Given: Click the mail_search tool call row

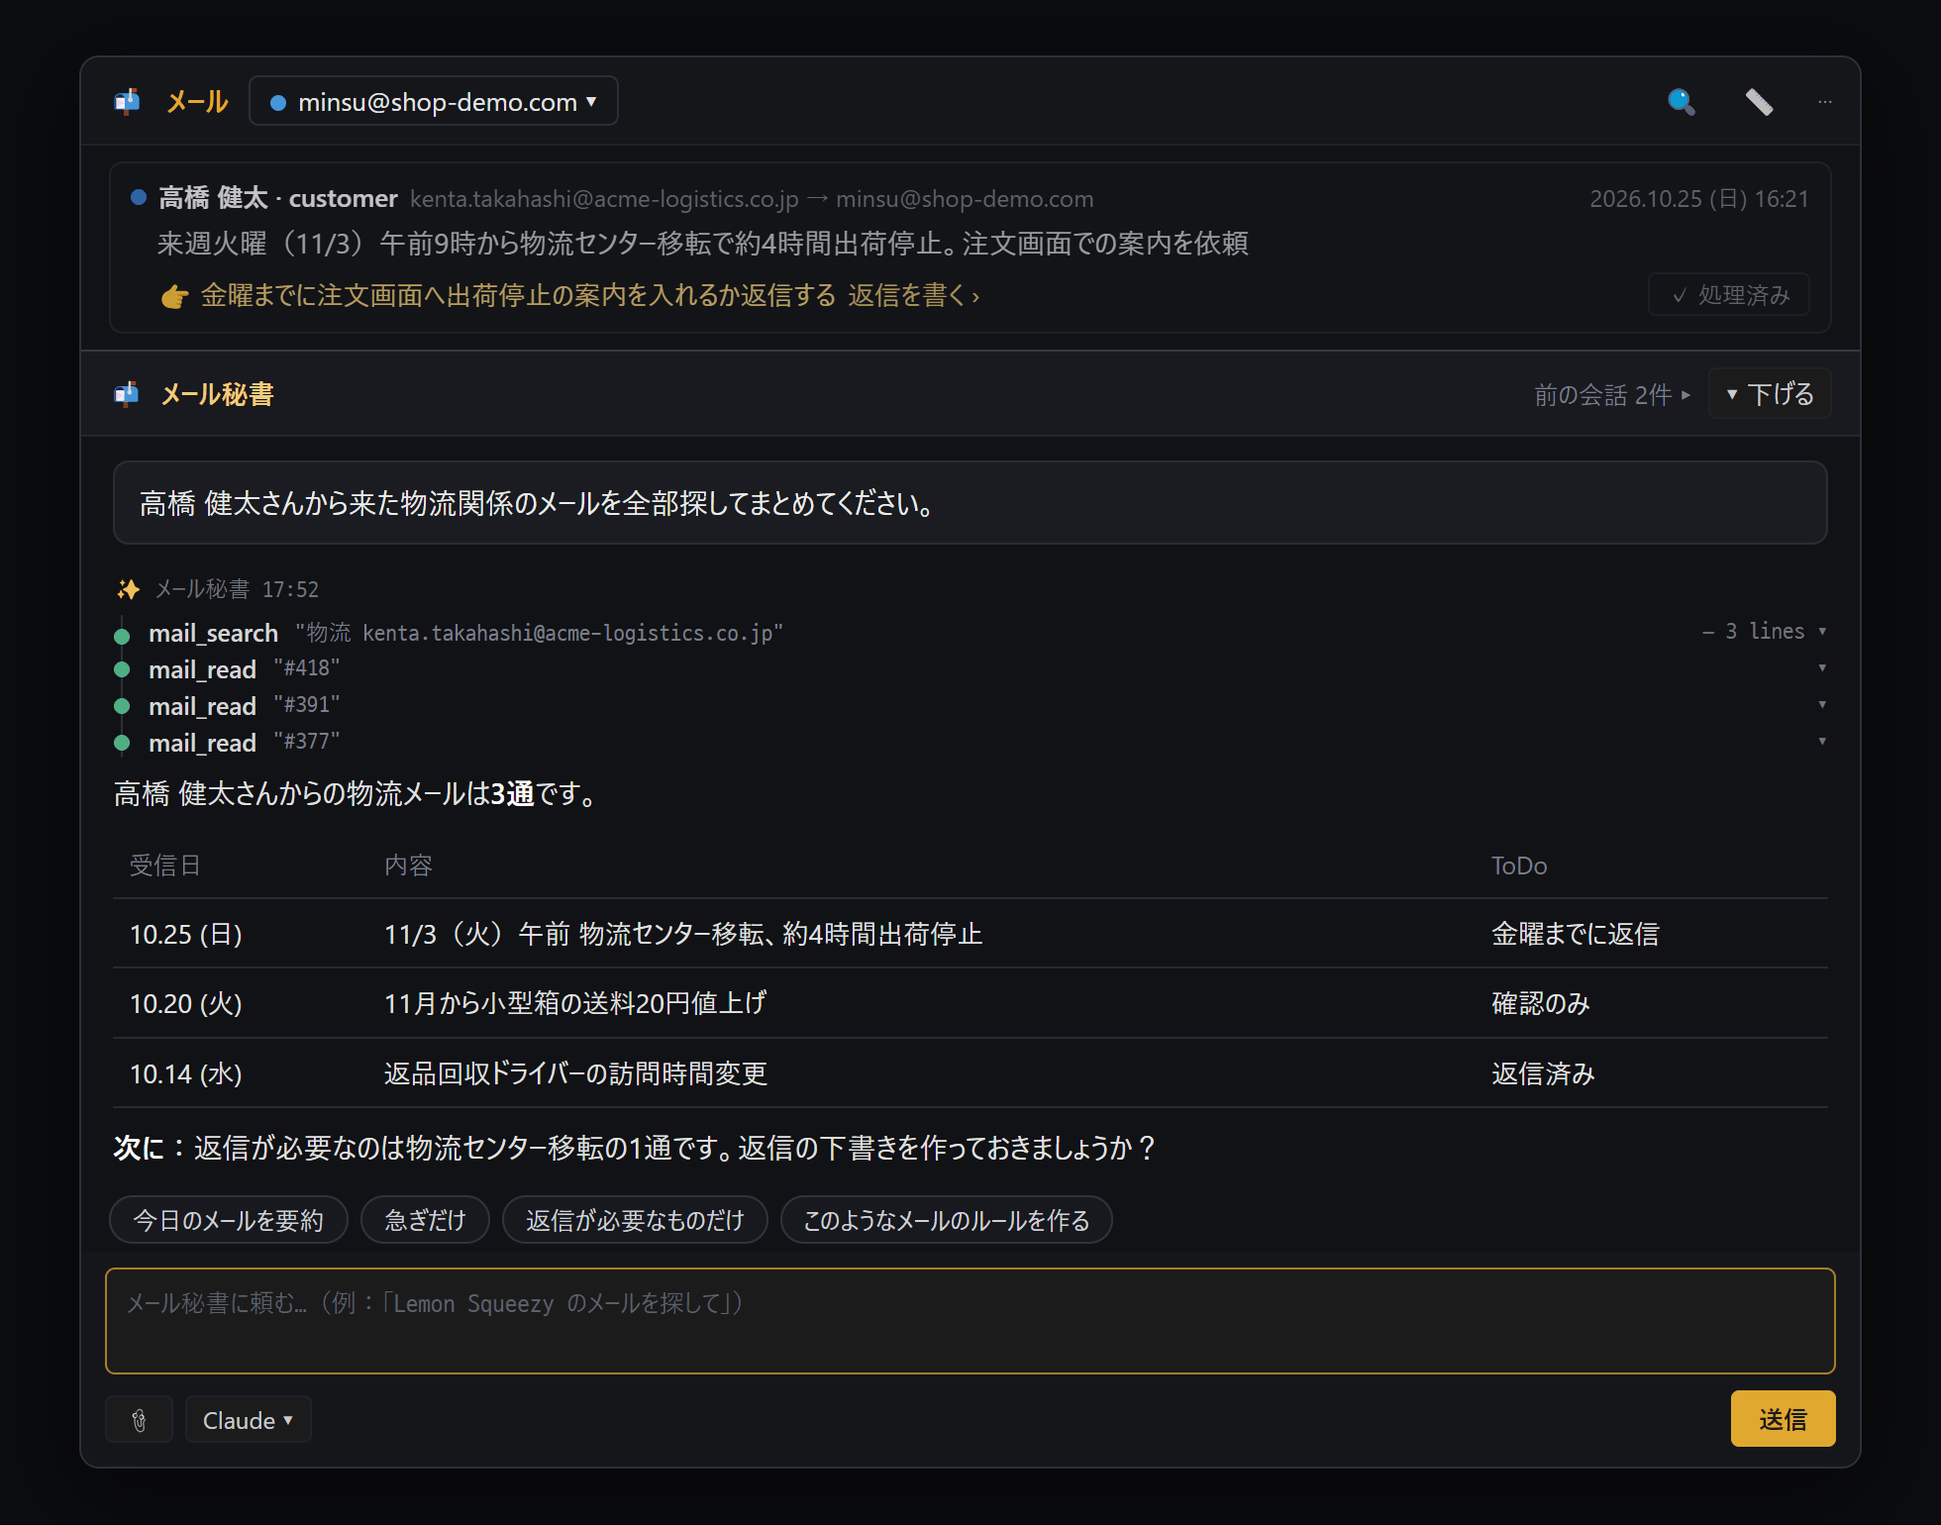Looking at the screenshot, I should pos(970,633).
